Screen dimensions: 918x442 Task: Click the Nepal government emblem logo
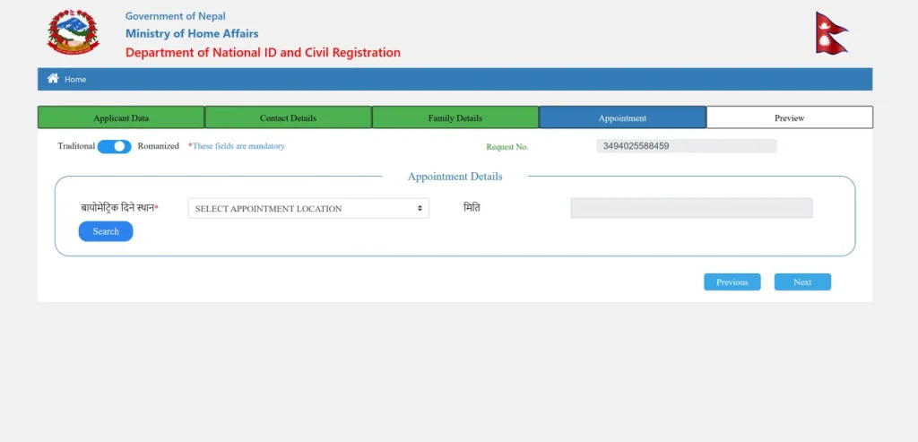click(74, 33)
